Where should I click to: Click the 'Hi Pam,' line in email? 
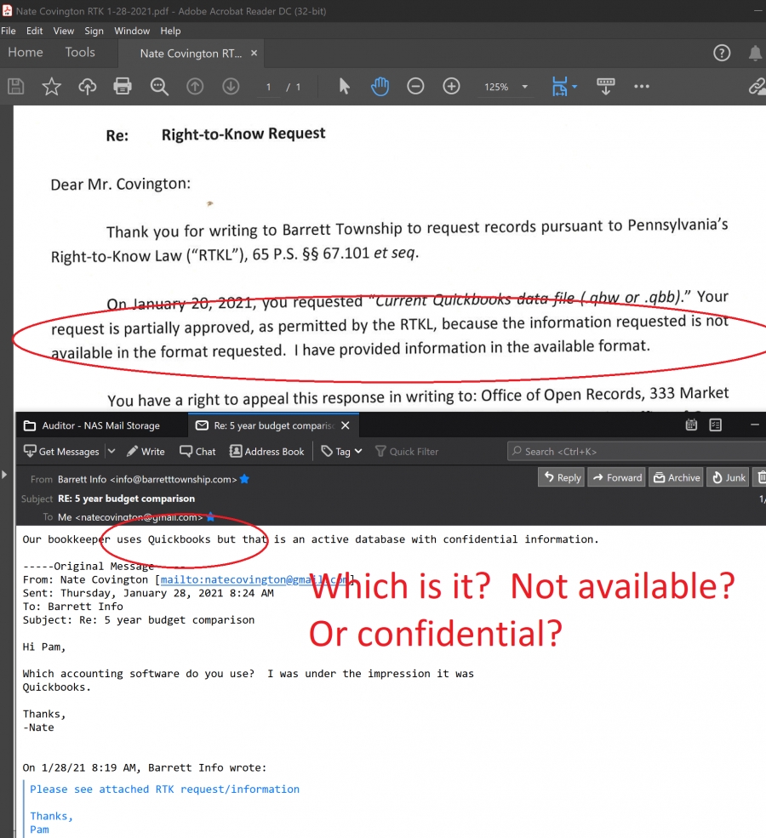(44, 647)
